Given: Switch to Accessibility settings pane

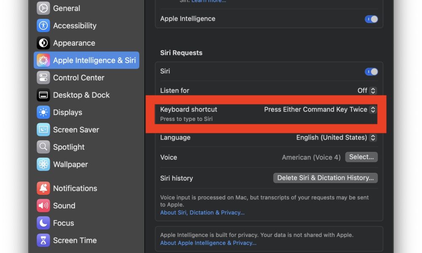Looking at the screenshot, I should click(75, 26).
